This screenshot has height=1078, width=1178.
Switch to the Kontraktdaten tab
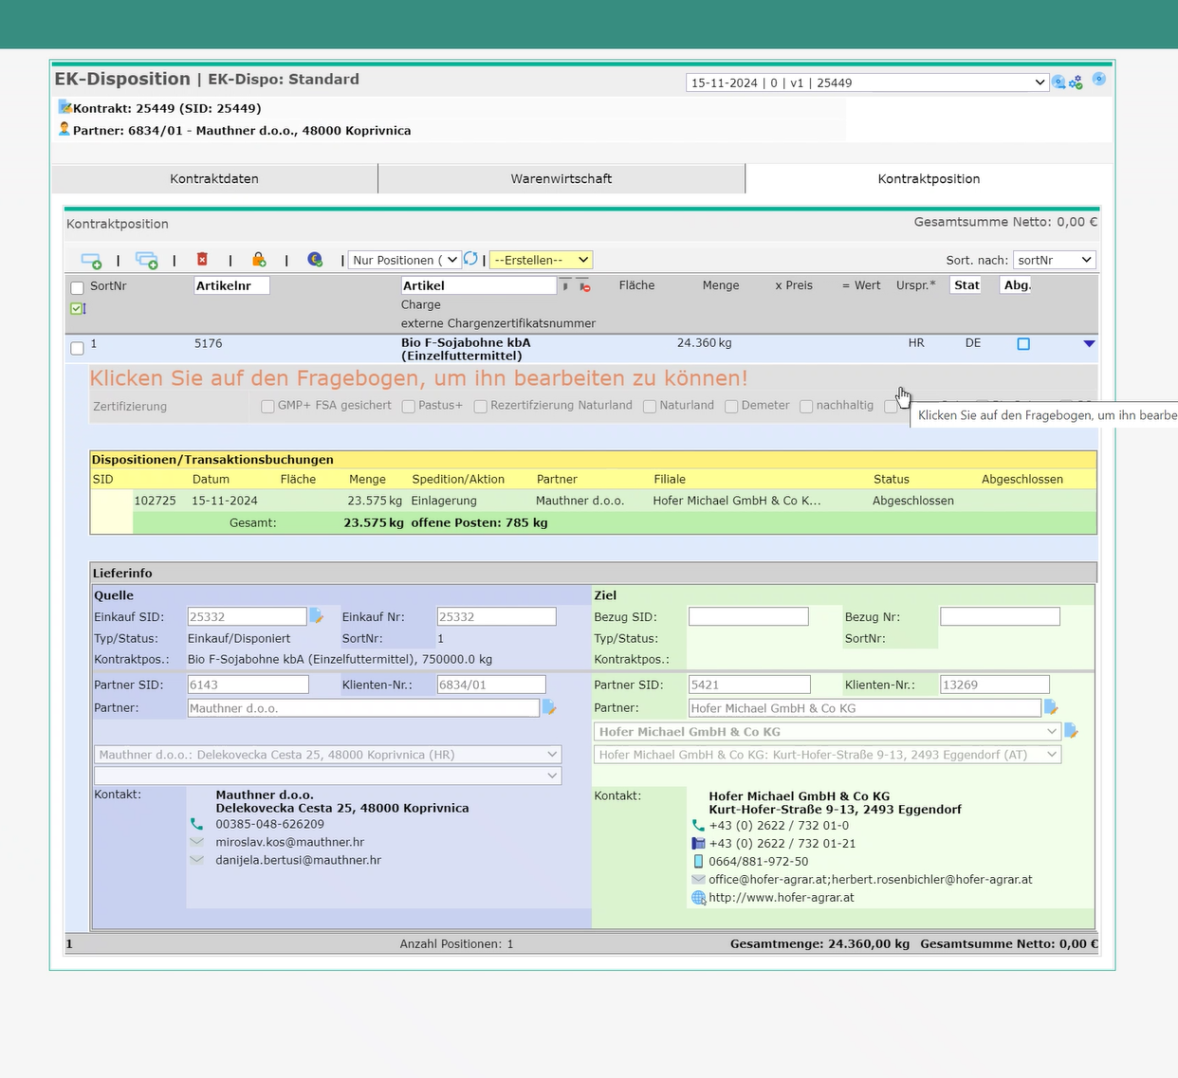tap(214, 178)
